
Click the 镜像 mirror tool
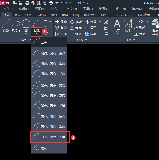tap(76, 28)
